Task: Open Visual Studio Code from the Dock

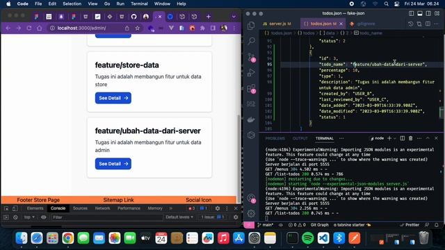Action: coord(323,238)
